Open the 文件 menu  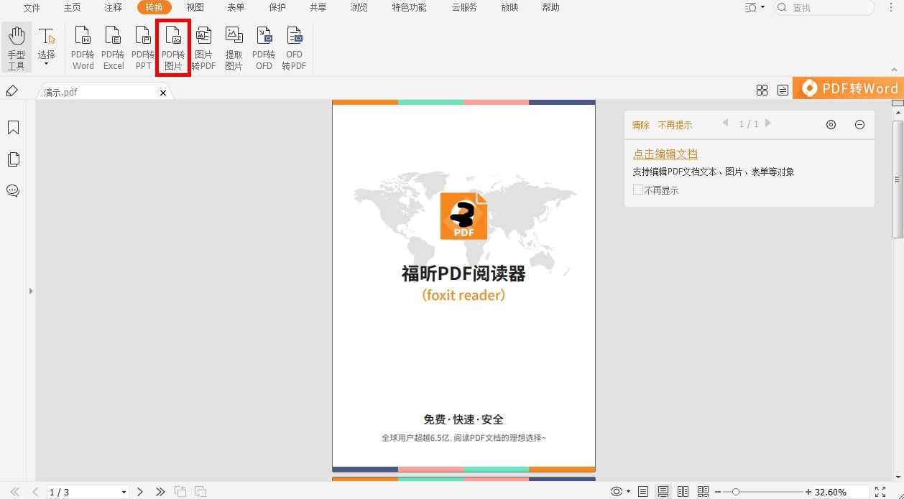coord(32,8)
